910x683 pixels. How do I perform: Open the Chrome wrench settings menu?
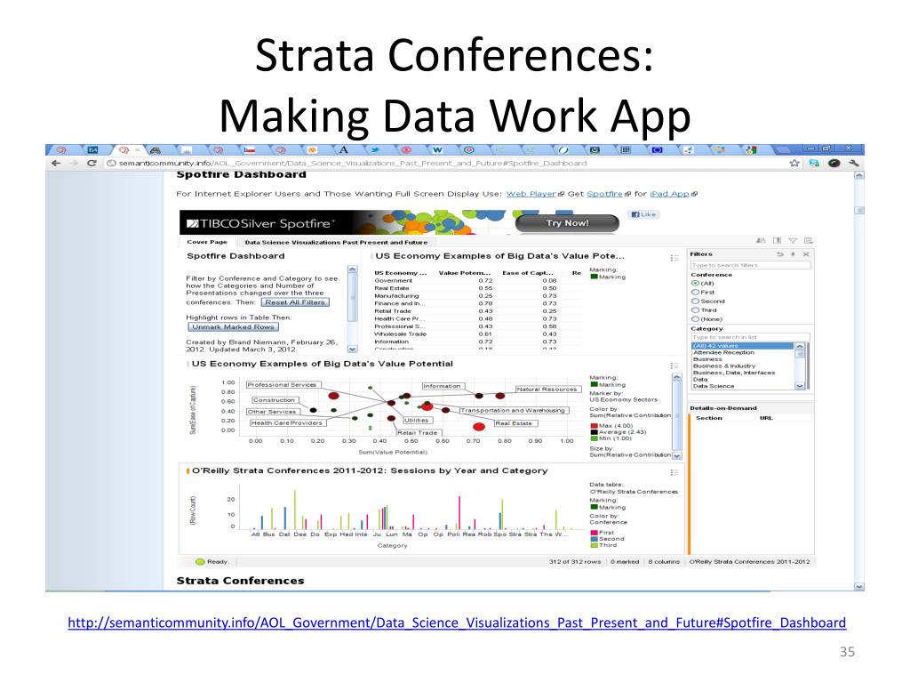tap(854, 164)
